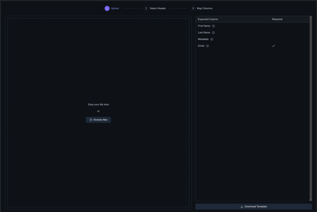Click the info icon next to Metadata
Viewport: 317px width, 212px height.
coord(212,39)
